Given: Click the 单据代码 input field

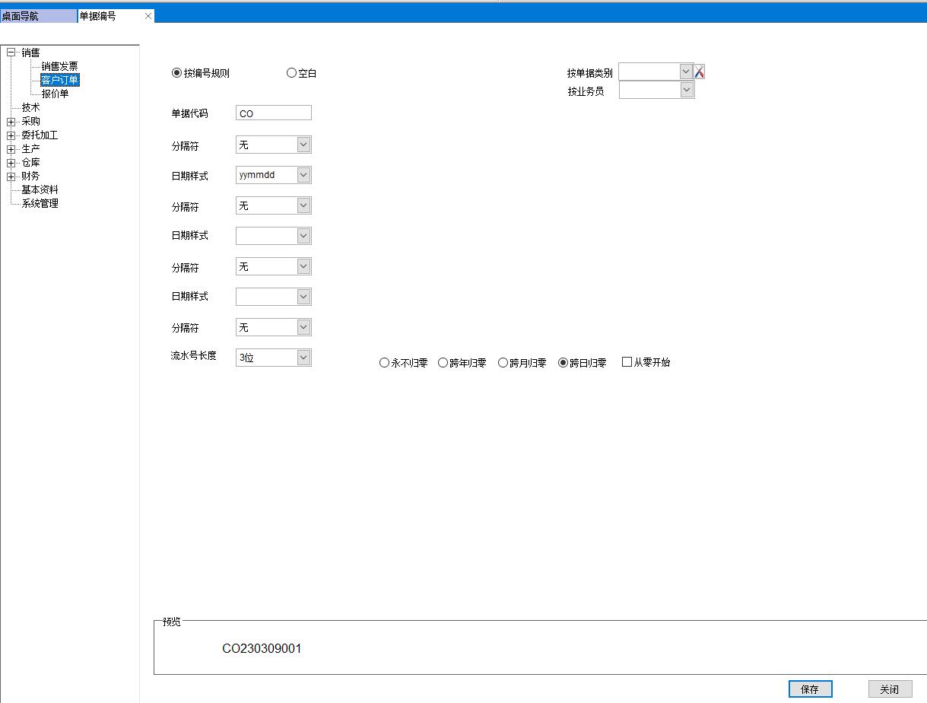Looking at the screenshot, I should (x=273, y=113).
